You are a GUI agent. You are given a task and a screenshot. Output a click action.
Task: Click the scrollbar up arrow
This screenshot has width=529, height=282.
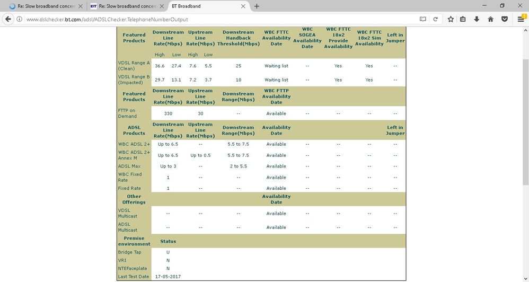tap(526, 30)
